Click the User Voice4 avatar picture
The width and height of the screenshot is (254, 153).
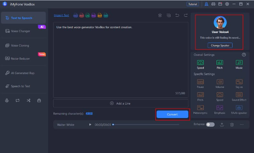point(220,22)
